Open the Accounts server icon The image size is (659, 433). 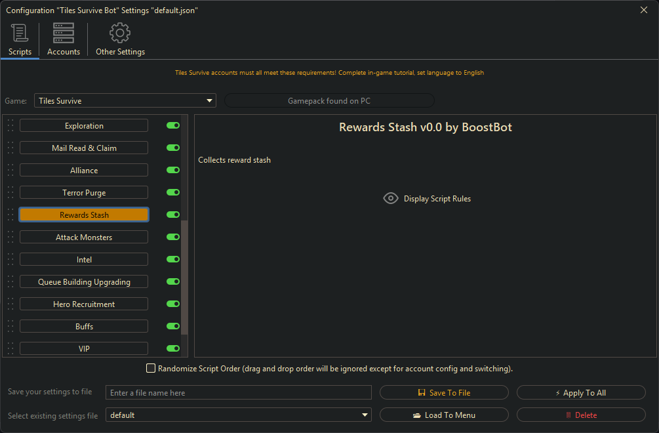pyautogui.click(x=64, y=33)
